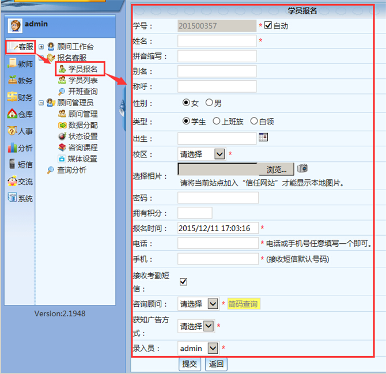Choose 上班族 type radio button
Viewport: 386px width, 374px height.
217,121
